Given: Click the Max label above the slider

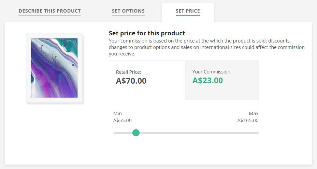Looking at the screenshot, I should [x=254, y=114].
